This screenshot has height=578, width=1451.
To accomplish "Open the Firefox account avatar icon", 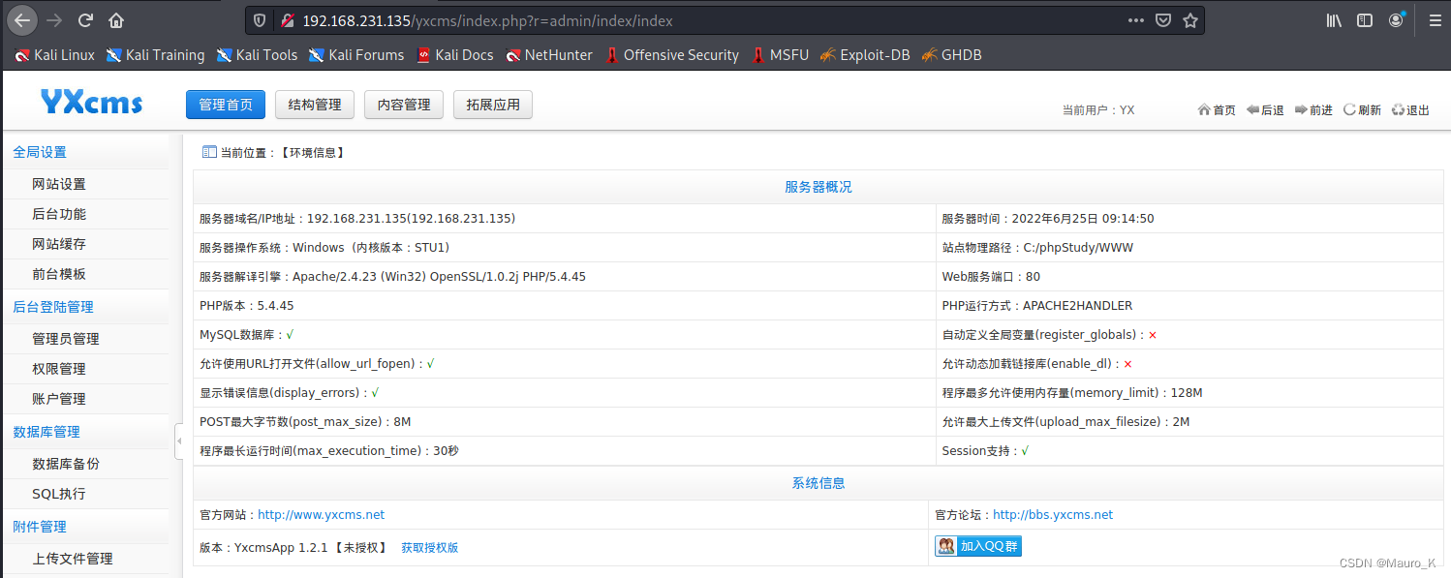I will pyautogui.click(x=1396, y=19).
